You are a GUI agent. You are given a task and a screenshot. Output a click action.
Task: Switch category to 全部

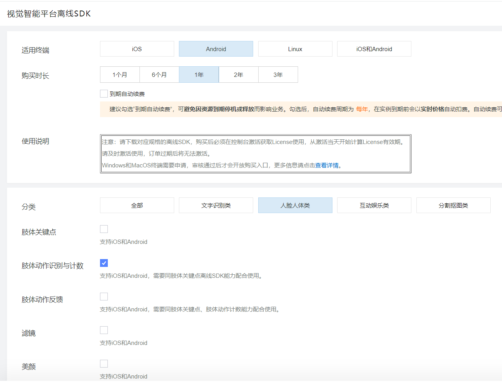click(x=137, y=205)
